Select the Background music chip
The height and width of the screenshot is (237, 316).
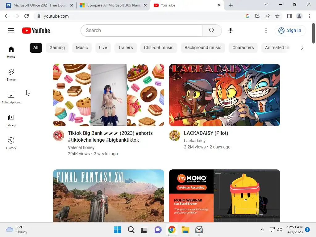[x=203, y=48]
